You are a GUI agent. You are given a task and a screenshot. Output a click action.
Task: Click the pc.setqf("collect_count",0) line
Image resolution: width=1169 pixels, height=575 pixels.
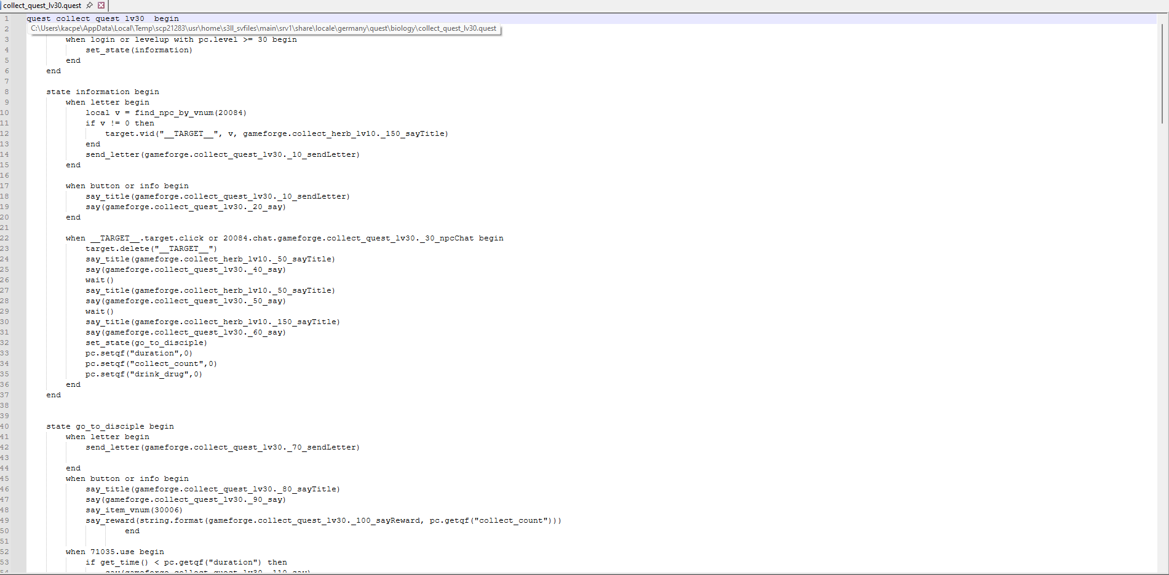(151, 364)
